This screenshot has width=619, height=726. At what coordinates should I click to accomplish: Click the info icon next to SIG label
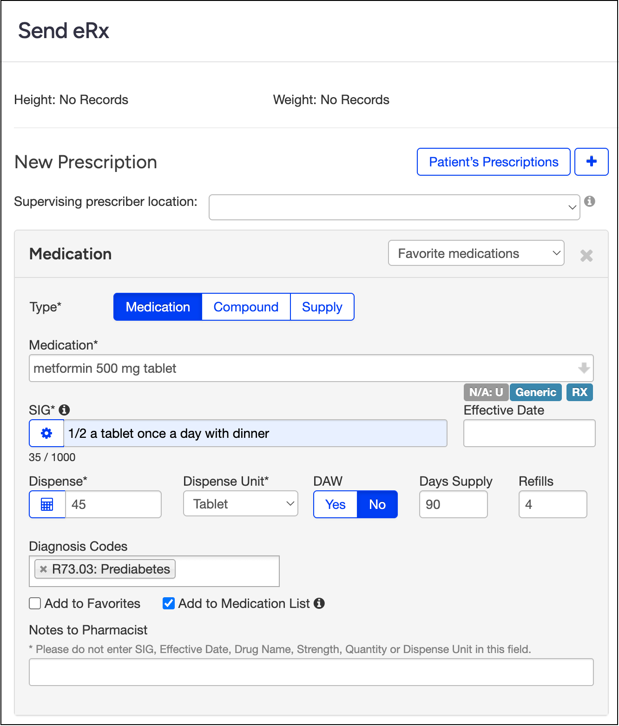pos(65,410)
